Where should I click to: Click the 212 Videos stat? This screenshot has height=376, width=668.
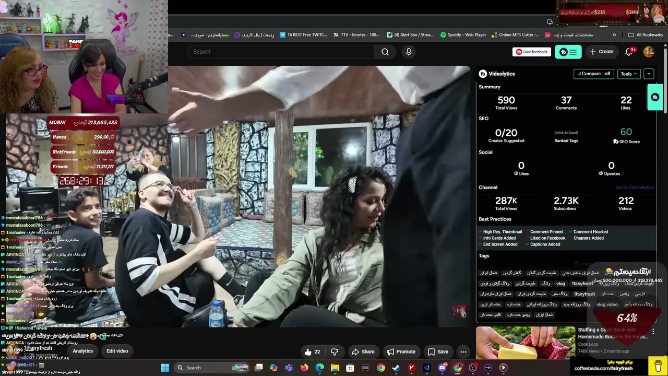pos(626,203)
